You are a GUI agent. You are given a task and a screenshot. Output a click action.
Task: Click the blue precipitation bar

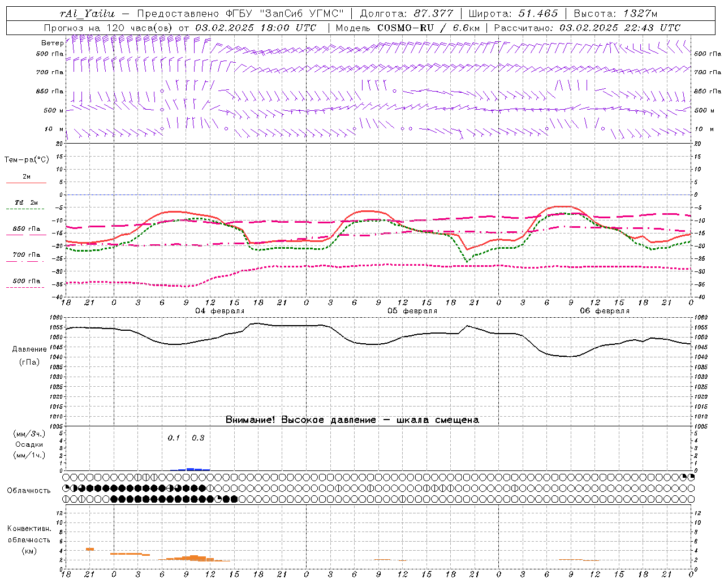190,469
